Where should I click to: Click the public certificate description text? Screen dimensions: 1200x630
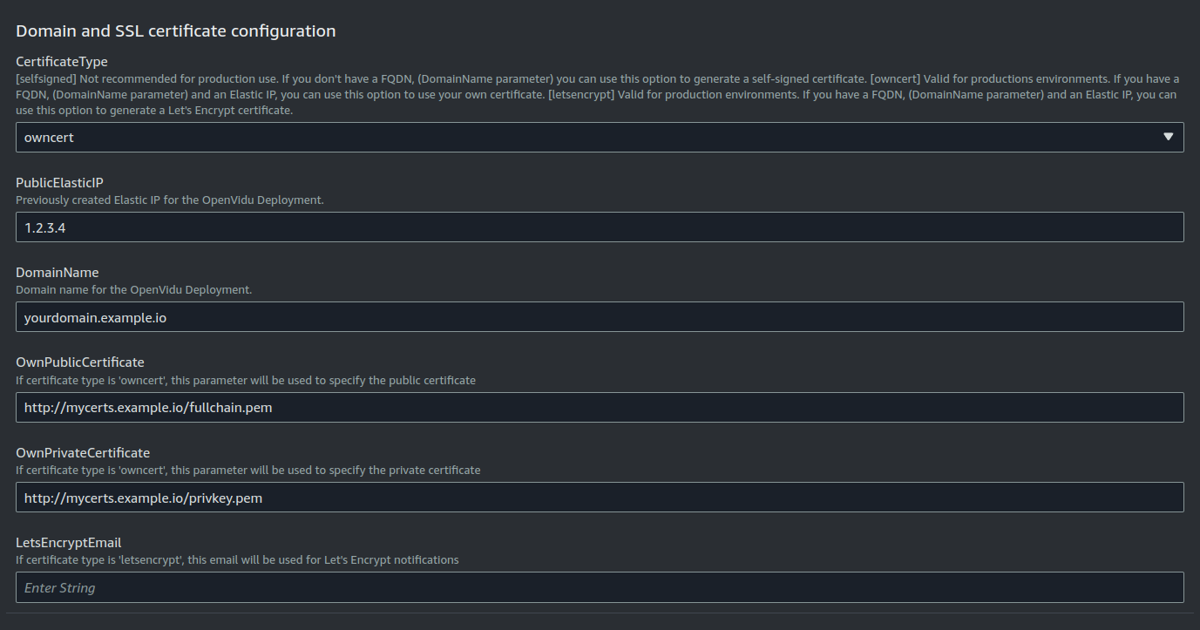(246, 381)
